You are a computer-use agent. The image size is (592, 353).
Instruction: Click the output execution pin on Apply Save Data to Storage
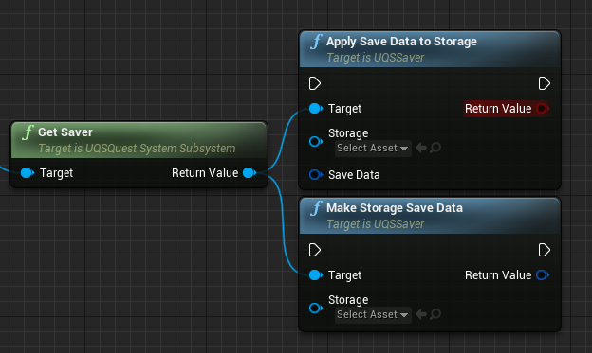(544, 83)
